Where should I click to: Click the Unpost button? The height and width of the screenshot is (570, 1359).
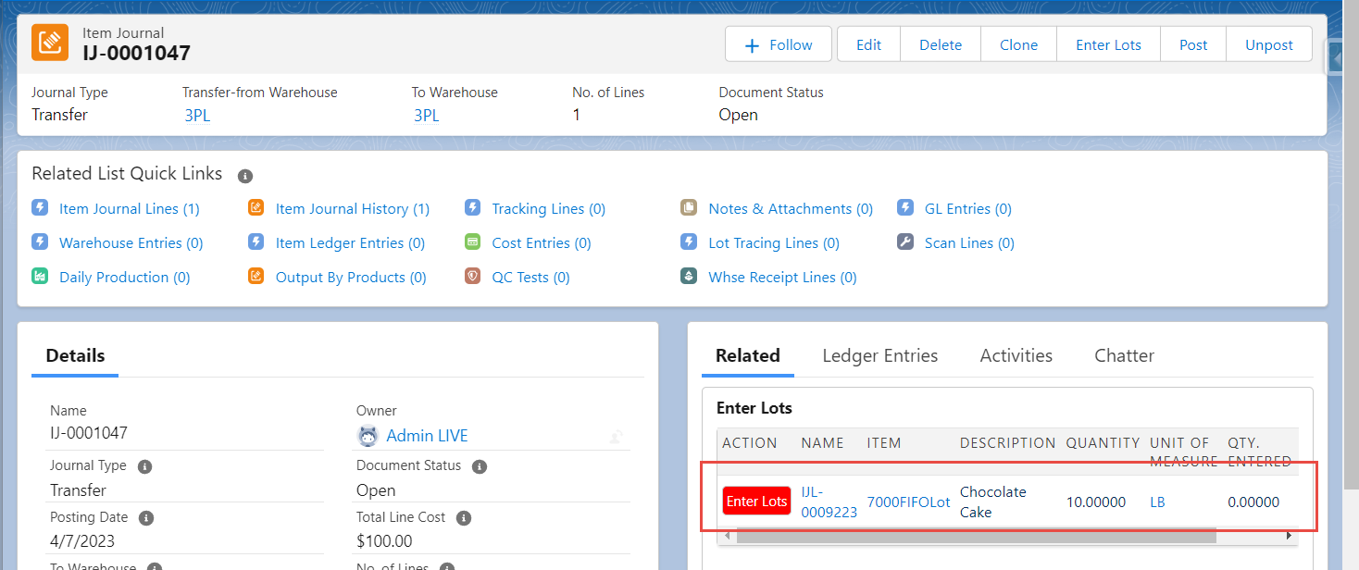click(1269, 44)
